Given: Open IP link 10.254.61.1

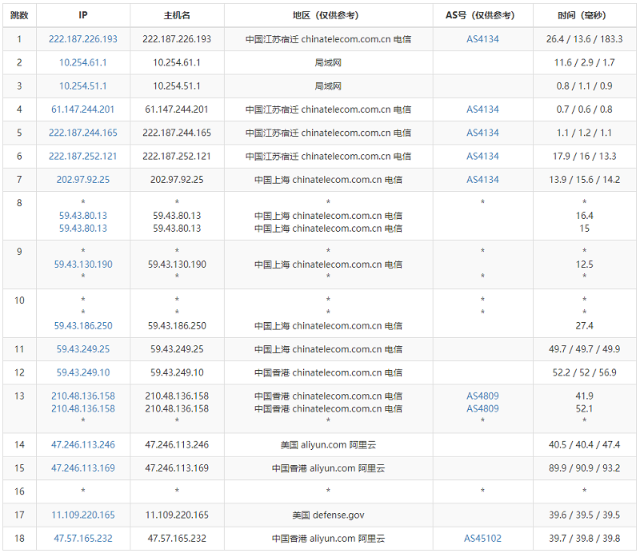Looking at the screenshot, I should click(x=83, y=62).
